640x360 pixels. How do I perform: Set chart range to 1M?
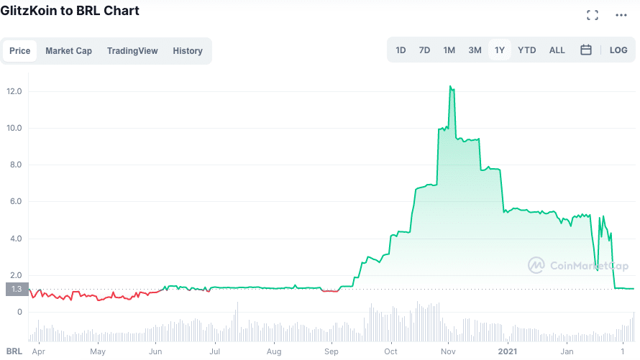click(x=449, y=50)
